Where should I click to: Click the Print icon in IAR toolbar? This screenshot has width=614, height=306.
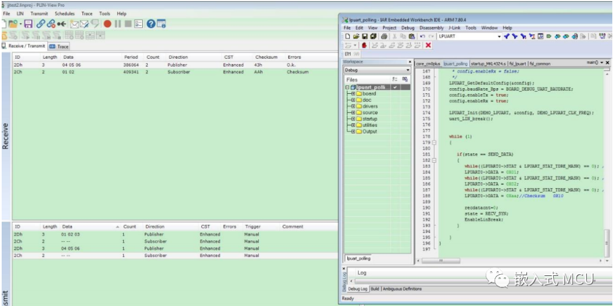point(384,36)
